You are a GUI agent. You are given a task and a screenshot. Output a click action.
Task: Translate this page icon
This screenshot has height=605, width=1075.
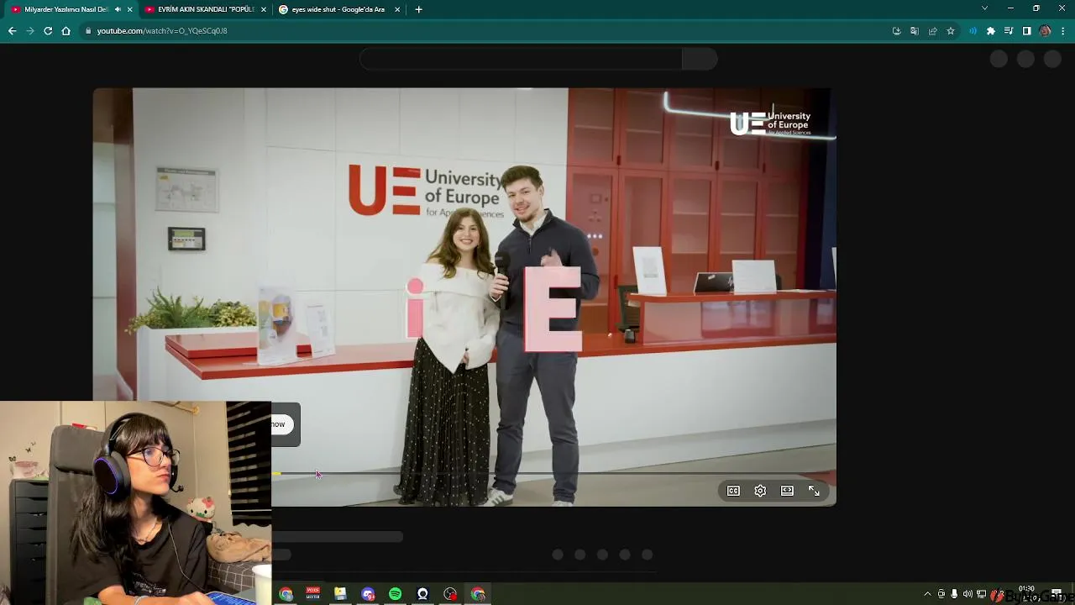pyautogui.click(x=915, y=31)
